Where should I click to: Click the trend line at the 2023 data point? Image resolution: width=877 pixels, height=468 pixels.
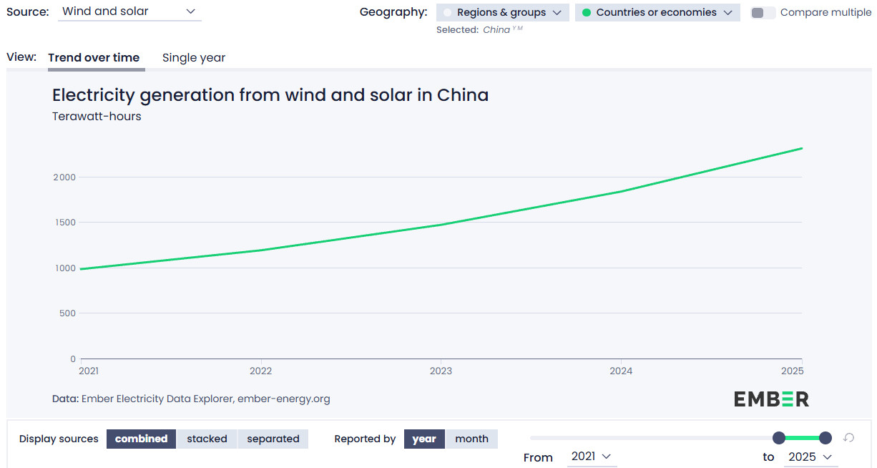click(x=441, y=225)
